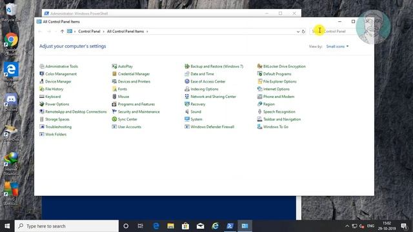The image size is (413, 232).
Task: Click the Control Panel breadcrumb
Action: 89,32
